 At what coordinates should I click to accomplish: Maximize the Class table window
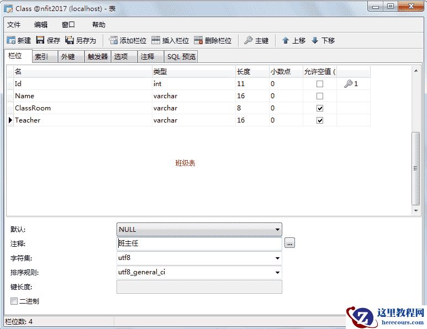[390, 7]
